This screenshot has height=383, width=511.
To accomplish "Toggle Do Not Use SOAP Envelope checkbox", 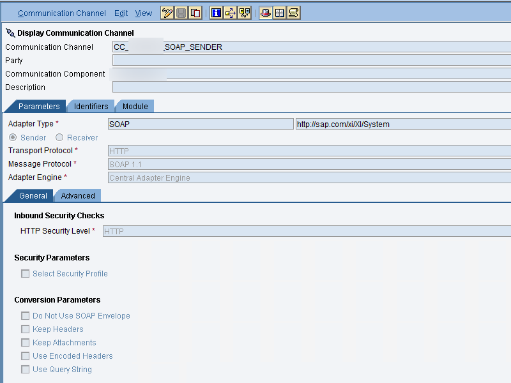I will pos(25,315).
